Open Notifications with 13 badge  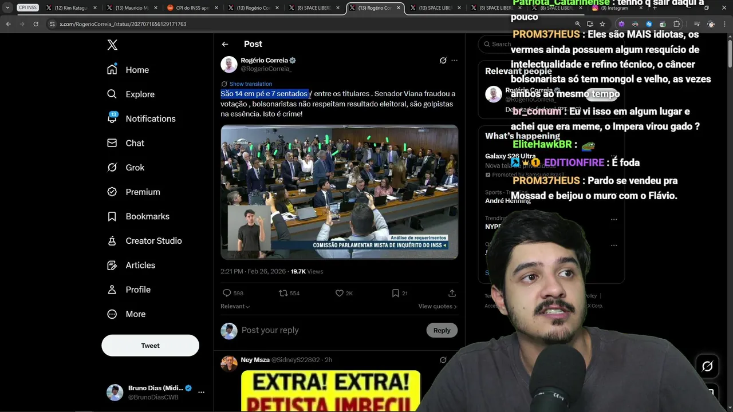[x=141, y=118]
